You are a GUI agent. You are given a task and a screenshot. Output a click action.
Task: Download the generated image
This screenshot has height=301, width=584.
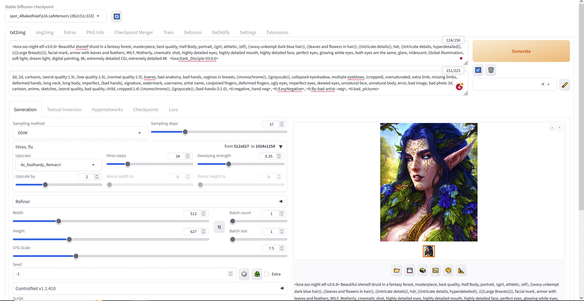pos(552,127)
